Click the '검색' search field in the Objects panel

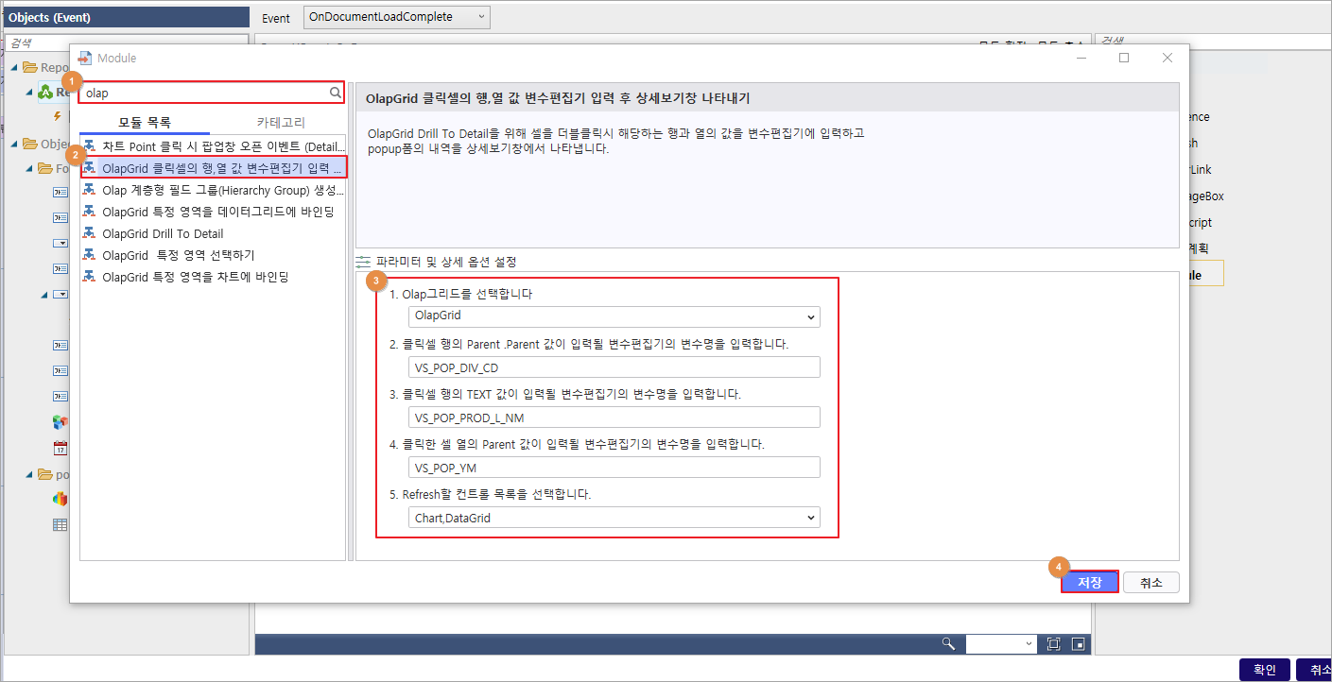127,43
